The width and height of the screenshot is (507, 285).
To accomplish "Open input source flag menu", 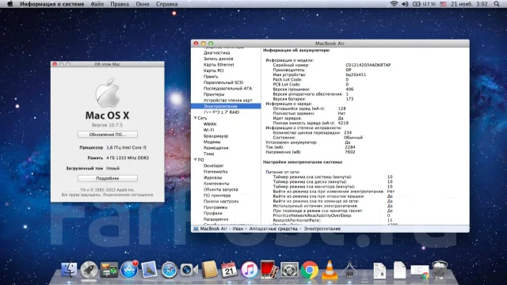I will click(x=443, y=4).
